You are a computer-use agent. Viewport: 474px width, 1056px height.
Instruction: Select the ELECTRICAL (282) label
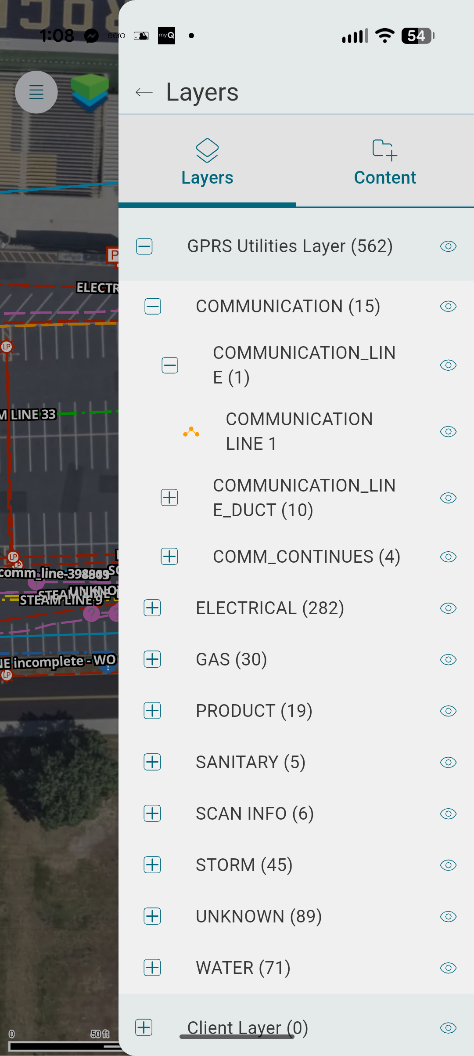pyautogui.click(x=270, y=608)
